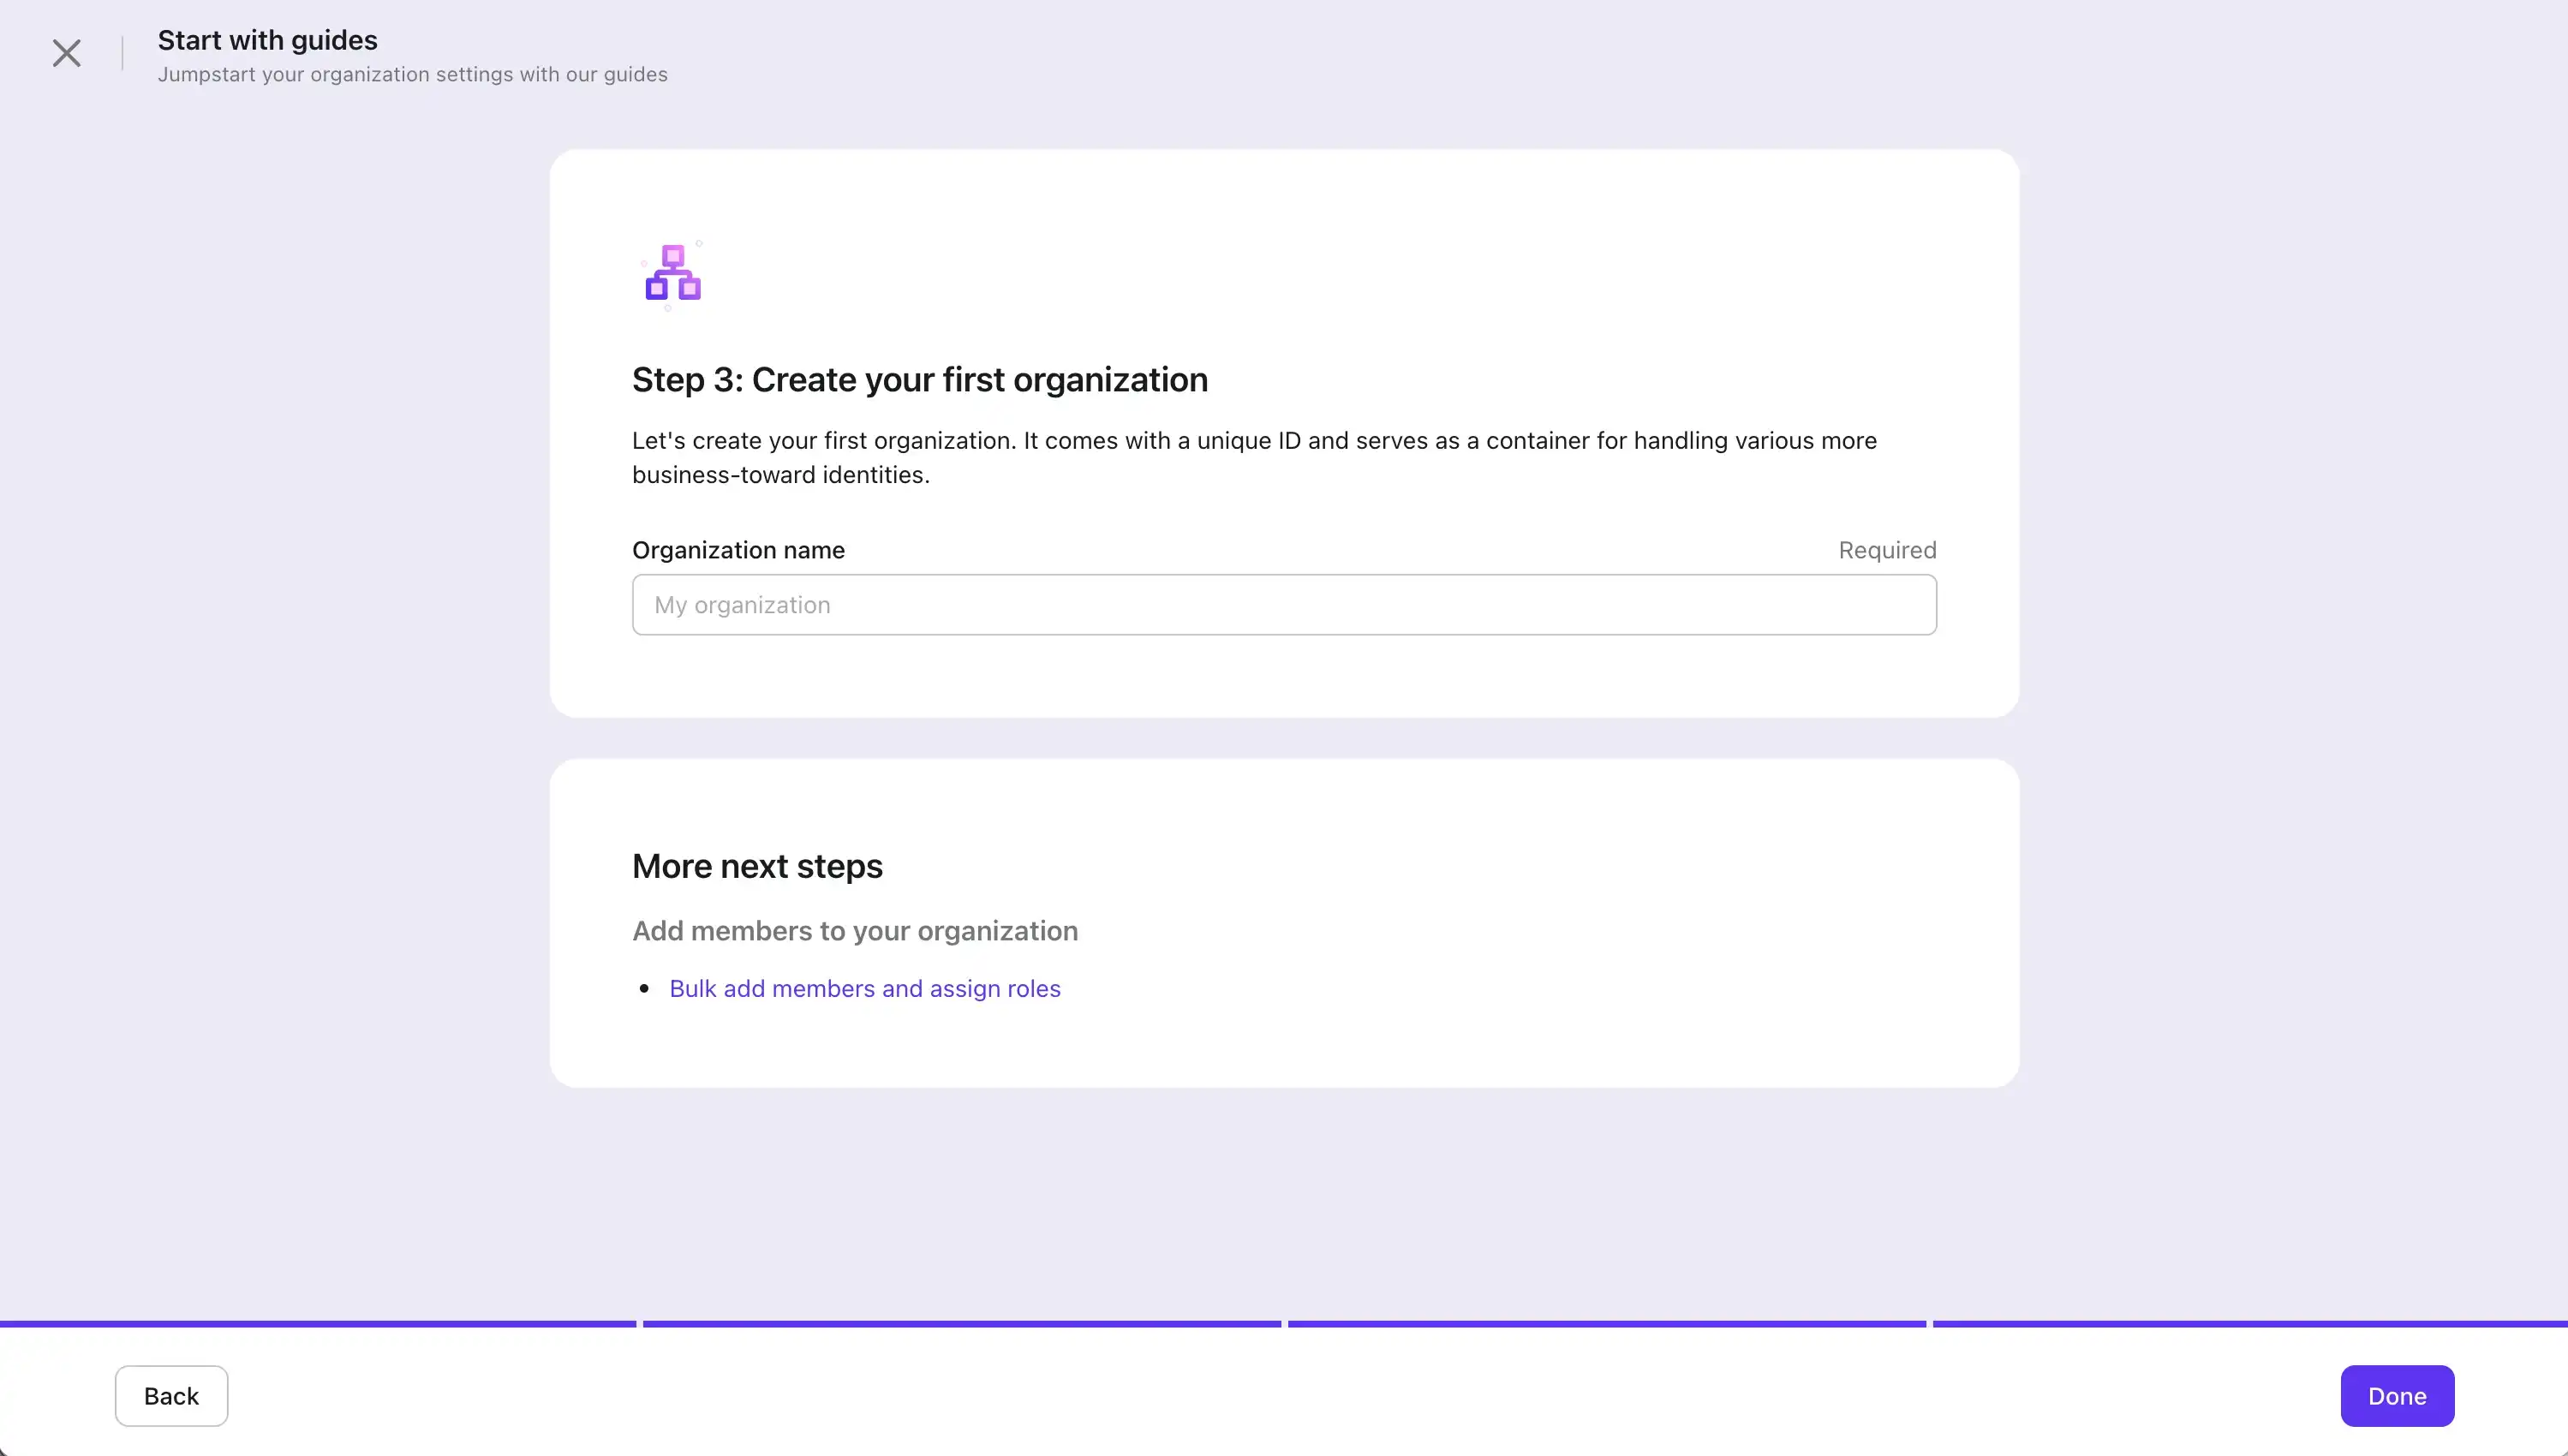Screen dimensions: 2568x1456
Task: Click the Organization name field label
Action: (x=738, y=550)
